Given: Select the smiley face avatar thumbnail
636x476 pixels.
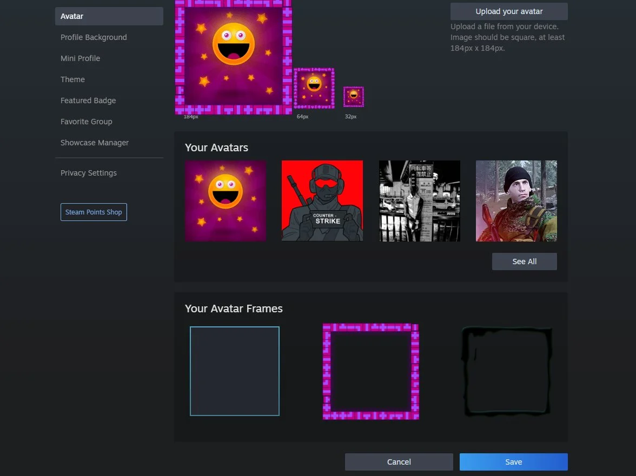Looking at the screenshot, I should pos(226,200).
